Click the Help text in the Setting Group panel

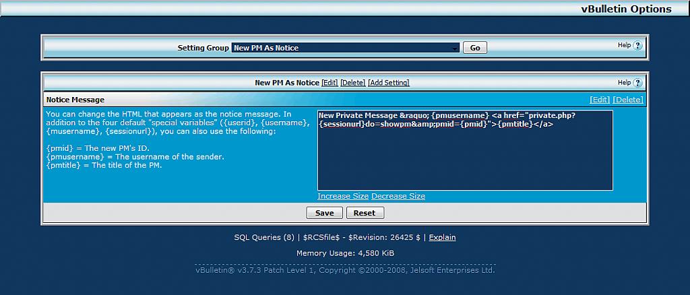pyautogui.click(x=624, y=45)
